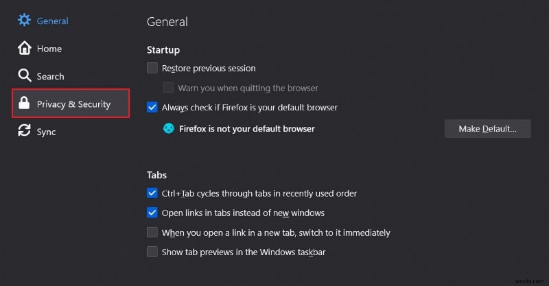Image resolution: width=549 pixels, height=286 pixels.
Task: Click the circular arrows Sync icon
Action: point(25,131)
